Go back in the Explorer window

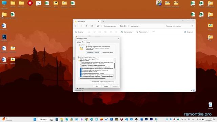(76, 26)
